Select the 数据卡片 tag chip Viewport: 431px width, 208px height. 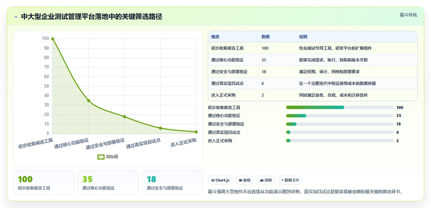point(290,180)
